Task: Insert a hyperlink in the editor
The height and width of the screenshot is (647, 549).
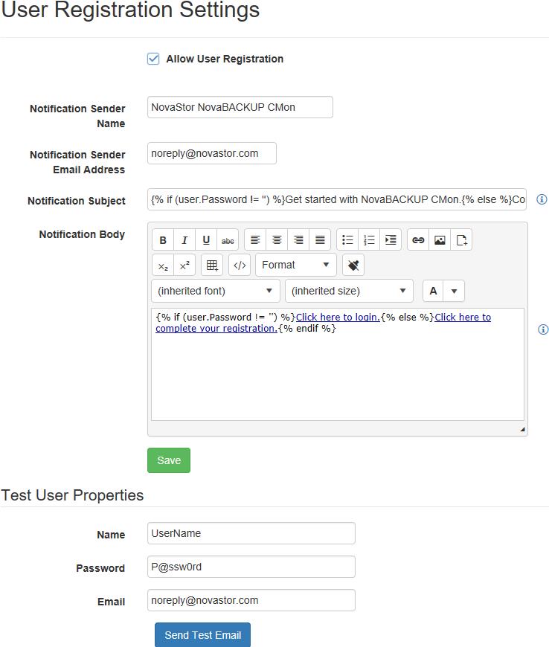Action: tap(418, 239)
